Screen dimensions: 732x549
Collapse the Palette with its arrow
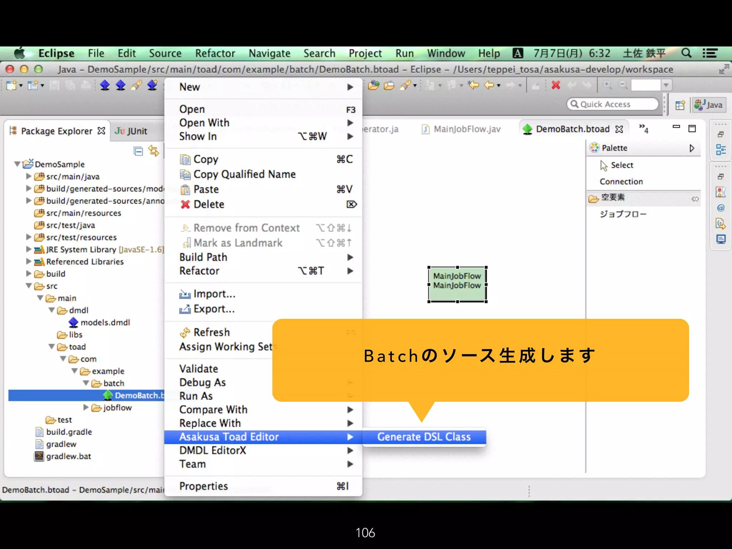(692, 148)
